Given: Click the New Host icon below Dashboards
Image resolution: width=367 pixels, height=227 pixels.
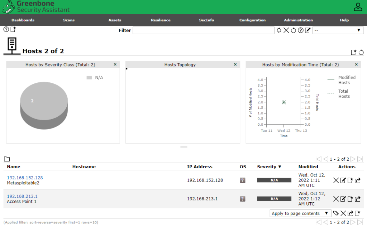Looking at the screenshot, I should (x=13, y=29).
